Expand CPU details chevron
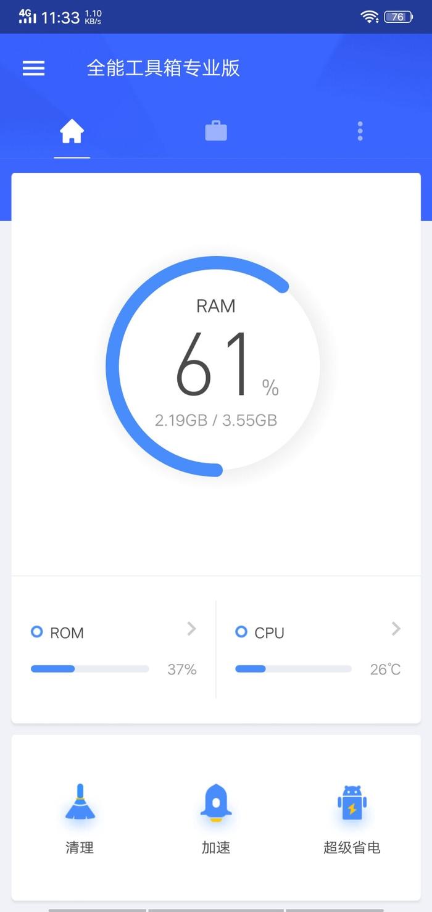The height and width of the screenshot is (912, 432). point(396,629)
